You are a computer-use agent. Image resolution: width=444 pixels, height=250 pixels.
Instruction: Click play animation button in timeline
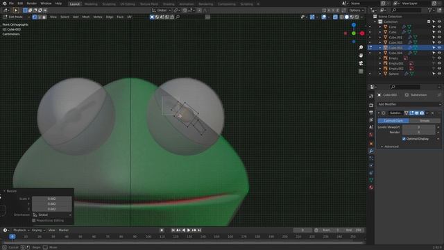point(189,230)
